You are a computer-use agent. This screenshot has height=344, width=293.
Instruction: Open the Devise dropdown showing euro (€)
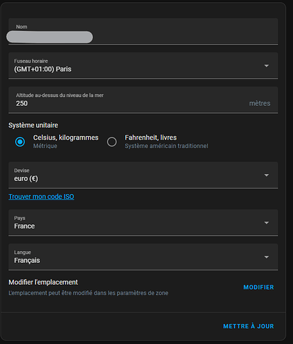(x=143, y=175)
